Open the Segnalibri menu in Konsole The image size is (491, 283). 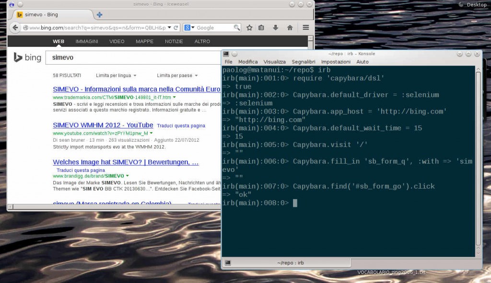(303, 62)
